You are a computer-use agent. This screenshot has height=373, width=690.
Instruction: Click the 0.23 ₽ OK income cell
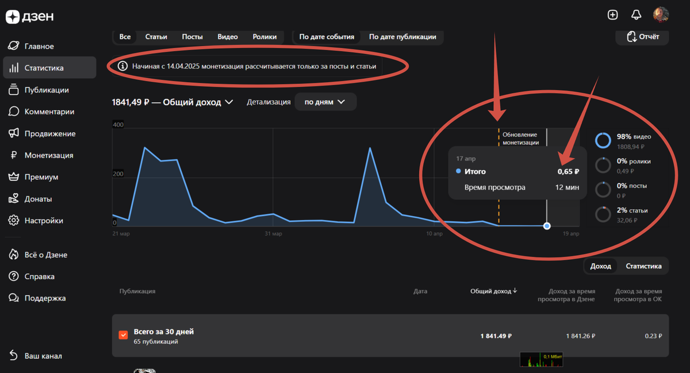click(x=653, y=336)
